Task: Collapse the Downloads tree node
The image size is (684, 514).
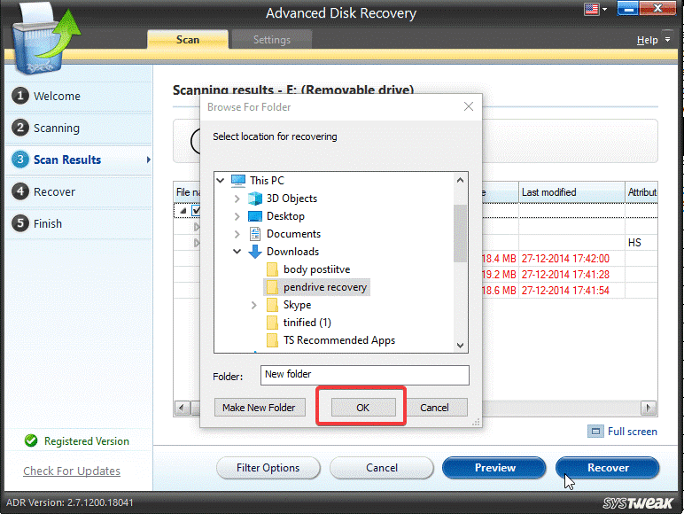Action: [237, 252]
